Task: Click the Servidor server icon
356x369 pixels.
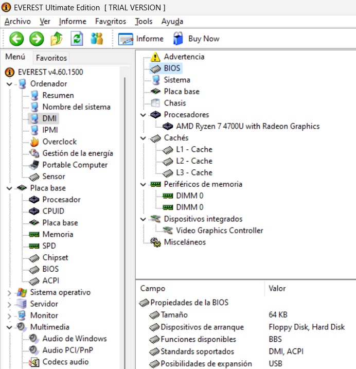Action: pyautogui.click(x=22, y=304)
